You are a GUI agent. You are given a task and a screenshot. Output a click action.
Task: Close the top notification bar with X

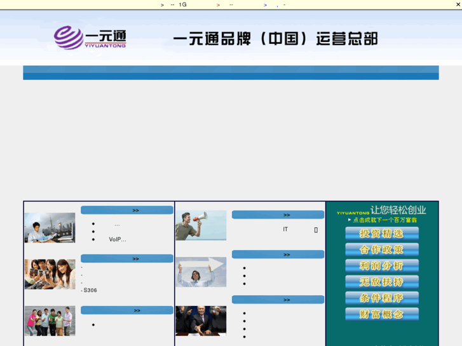tap(458, 4)
